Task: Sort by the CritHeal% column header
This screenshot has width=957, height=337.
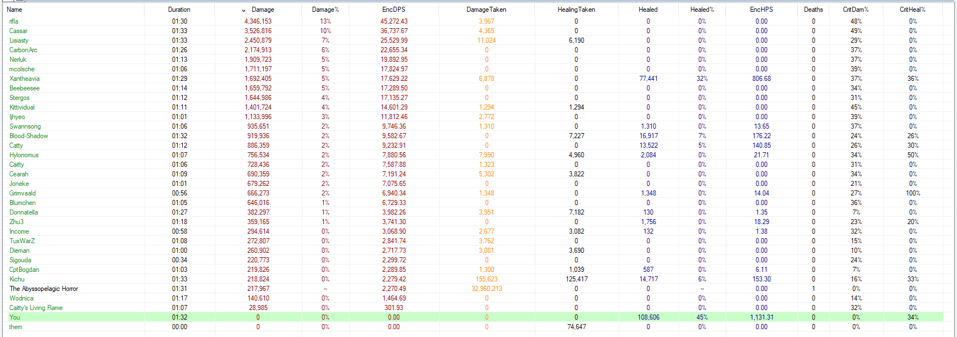Action: coord(913,10)
